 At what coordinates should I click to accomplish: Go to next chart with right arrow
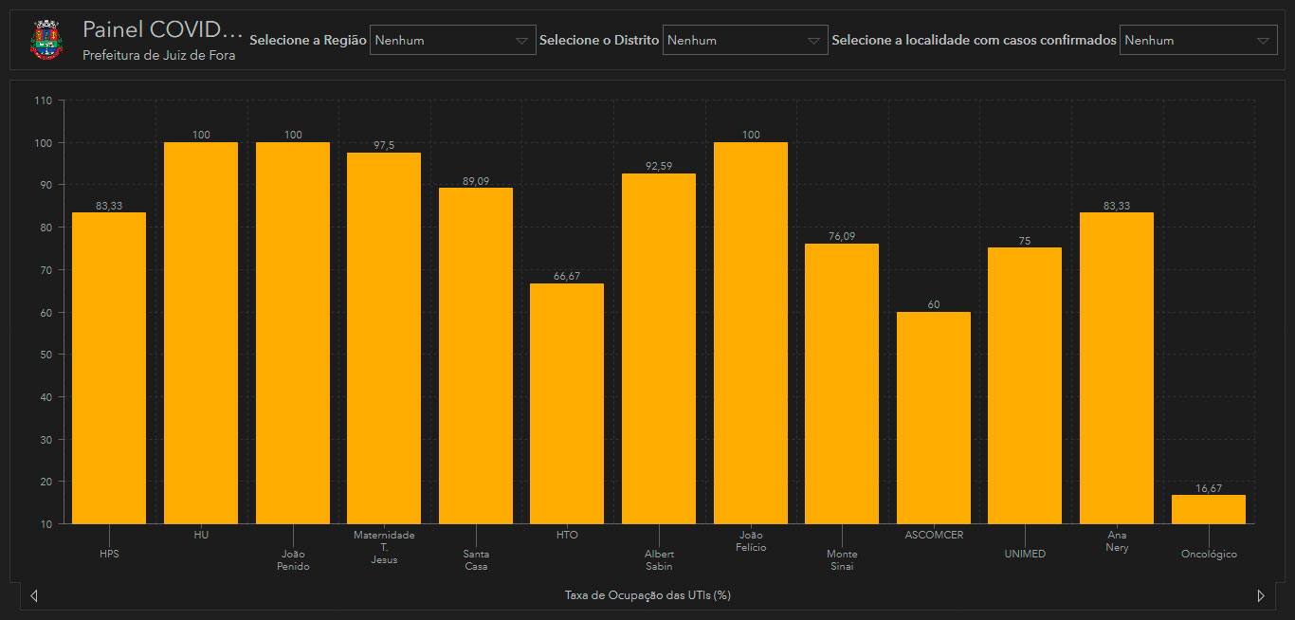[1260, 595]
